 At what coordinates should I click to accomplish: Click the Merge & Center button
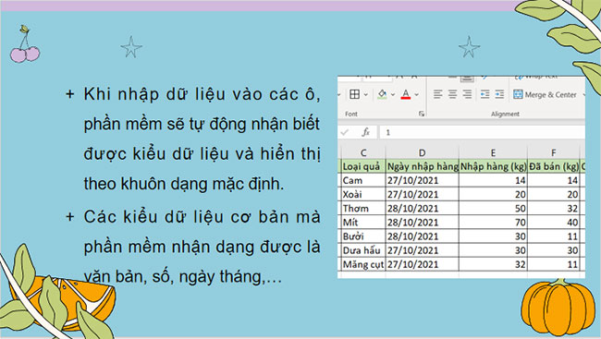pos(545,94)
